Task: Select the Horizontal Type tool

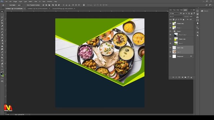Action: click(x=2, y=55)
